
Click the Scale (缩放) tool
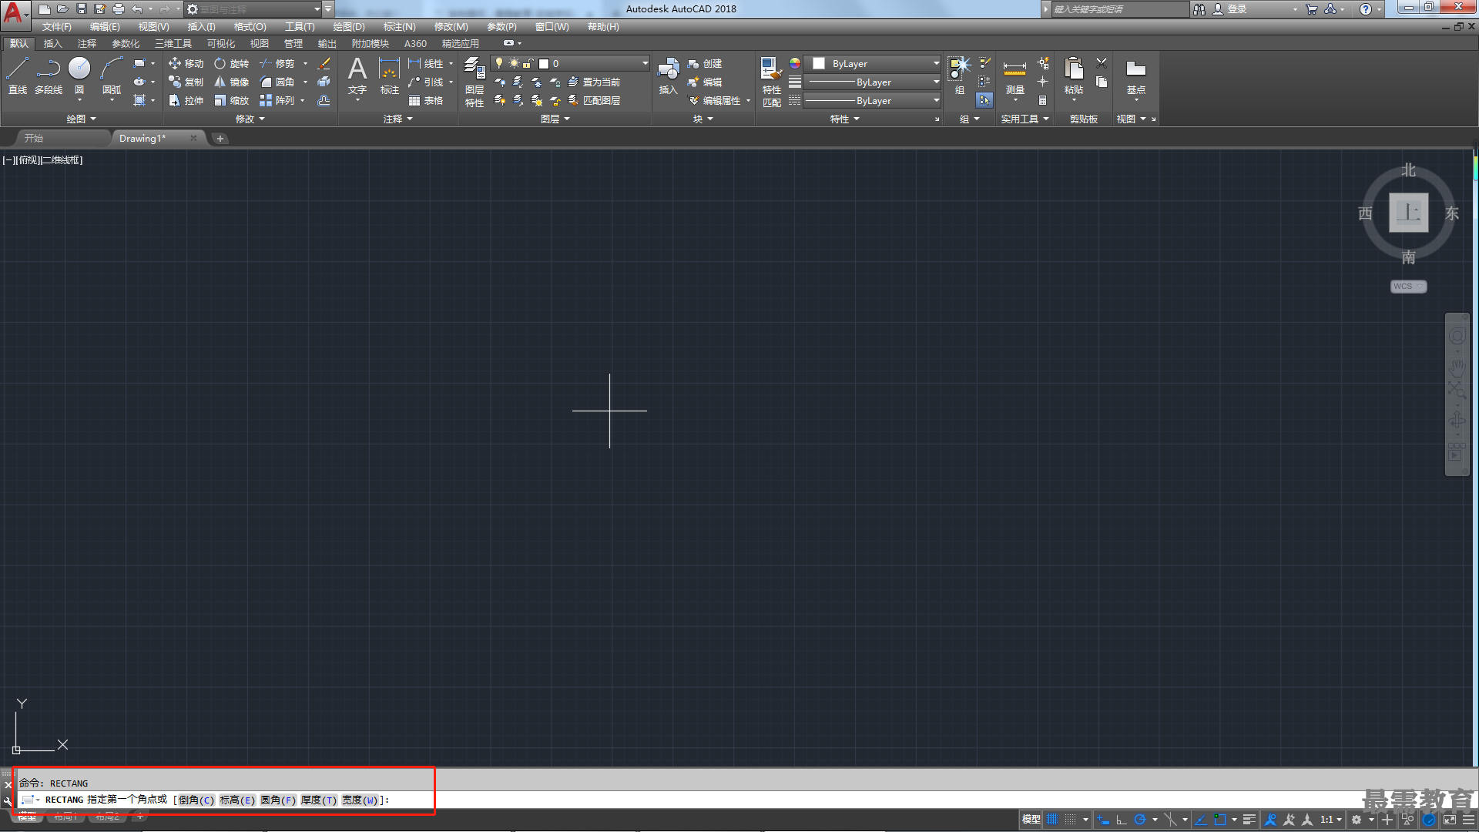(x=232, y=100)
